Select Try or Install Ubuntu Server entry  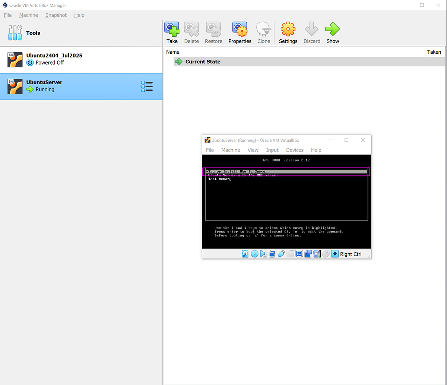coord(286,172)
